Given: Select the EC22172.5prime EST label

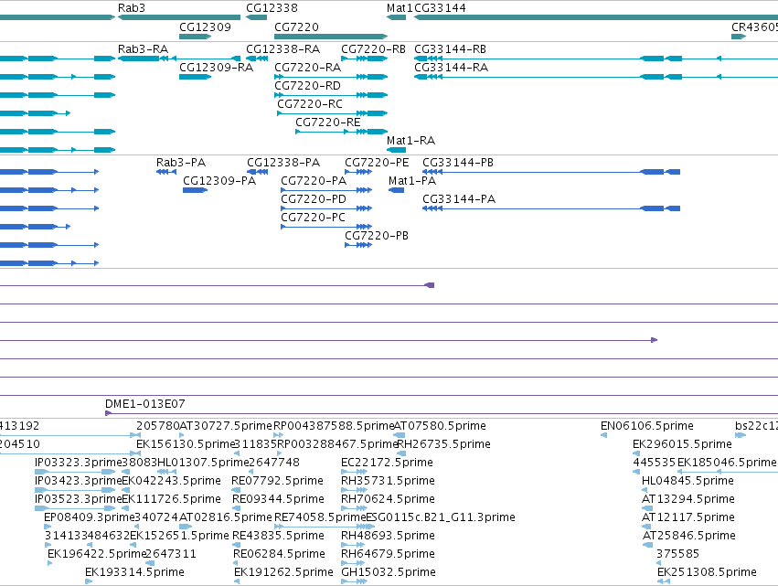Looking at the screenshot, I should 387,463.
